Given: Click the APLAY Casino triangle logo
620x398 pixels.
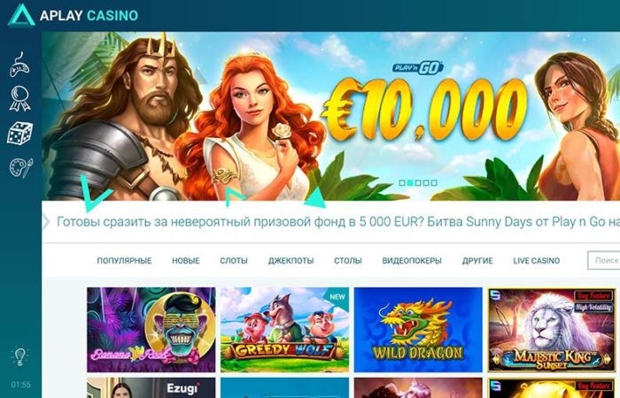Looking at the screenshot, I should (21, 15).
